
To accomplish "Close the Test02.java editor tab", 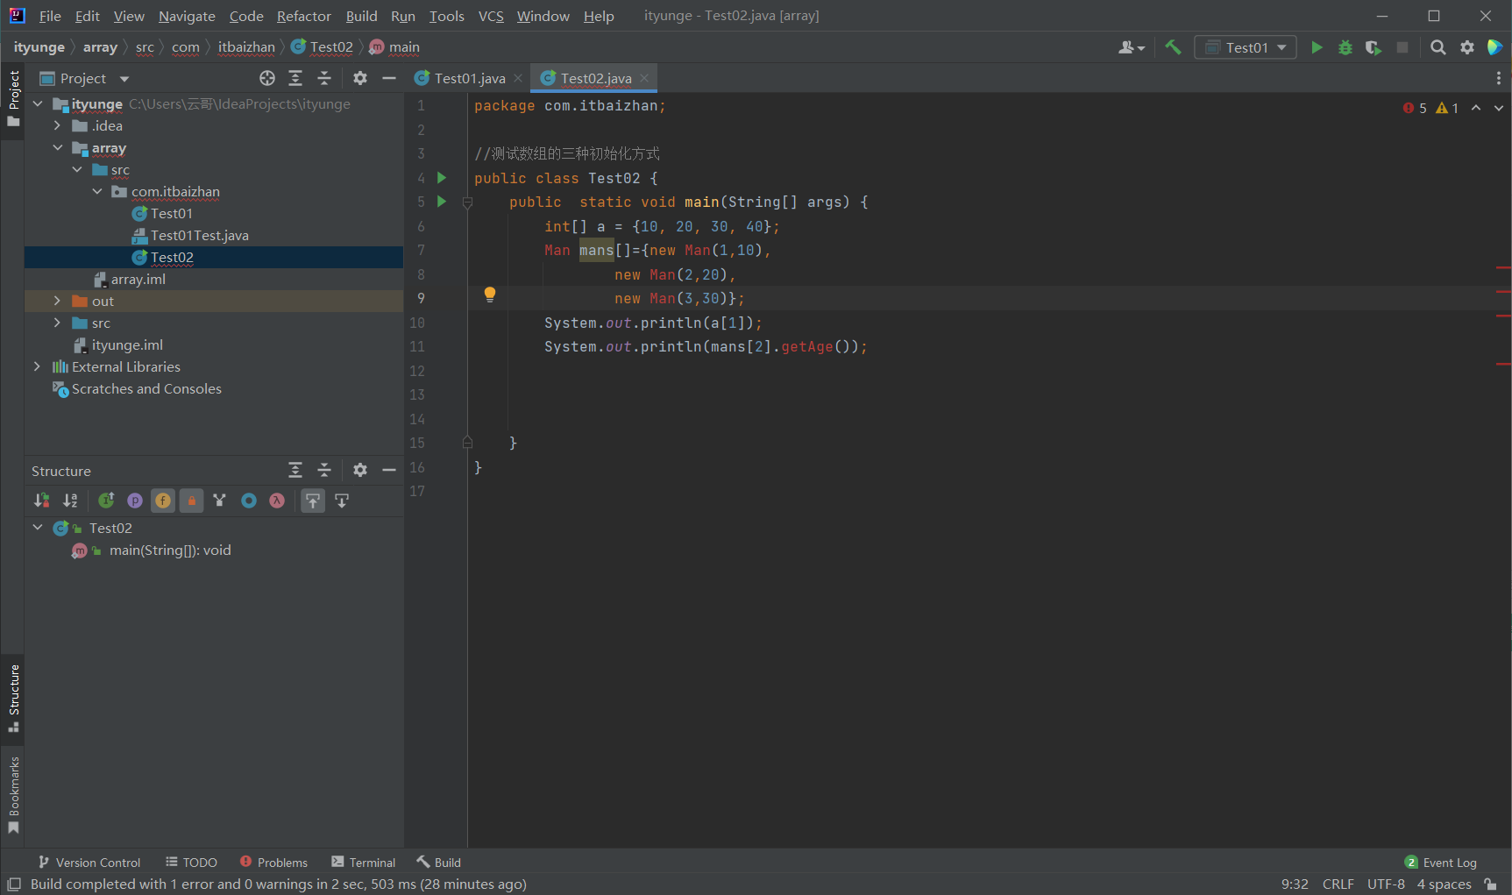I will (644, 78).
